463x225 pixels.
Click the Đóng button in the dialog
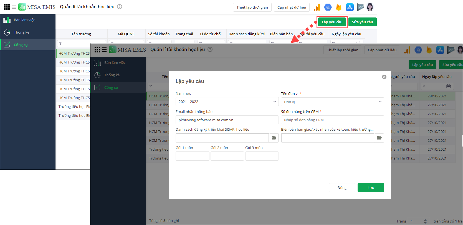[342, 188]
